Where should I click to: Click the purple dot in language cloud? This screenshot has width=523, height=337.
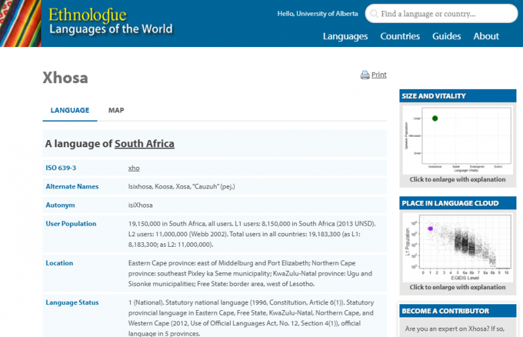[x=430, y=228]
